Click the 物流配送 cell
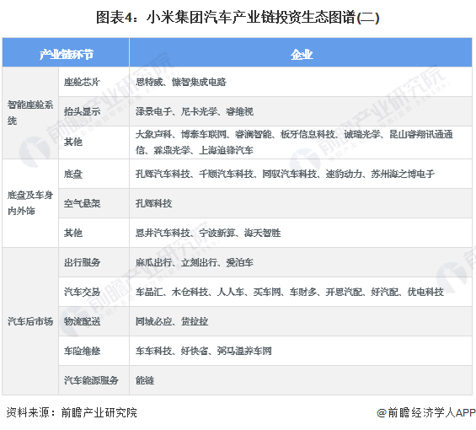 click(94, 321)
